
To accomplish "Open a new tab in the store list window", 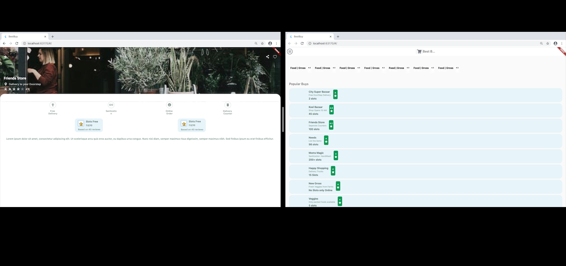I will pyautogui.click(x=338, y=37).
